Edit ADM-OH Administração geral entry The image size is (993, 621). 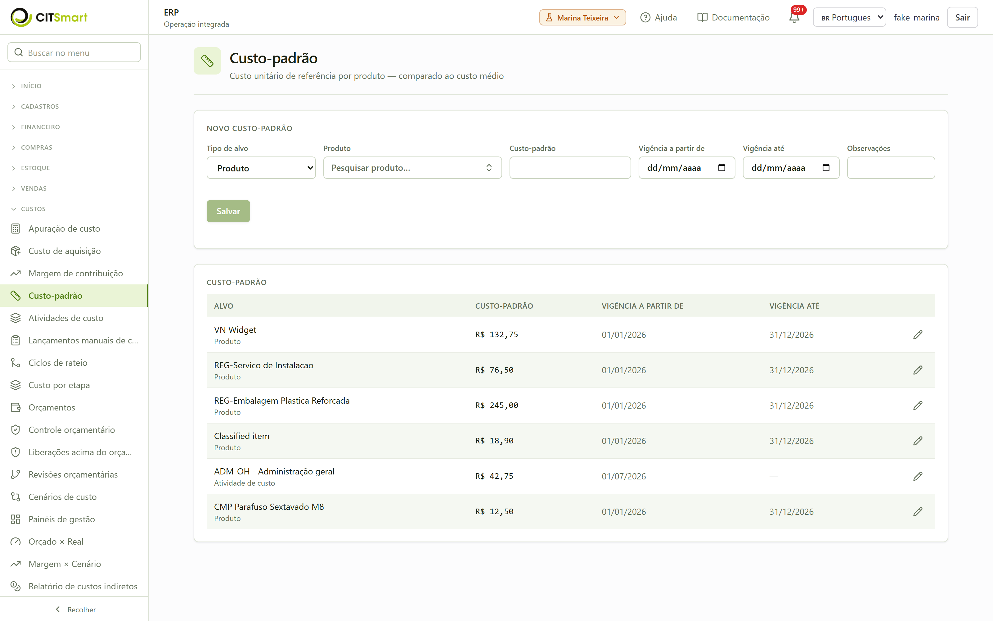click(918, 476)
